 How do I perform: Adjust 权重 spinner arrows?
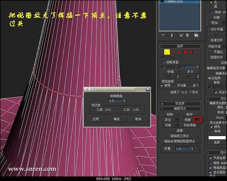click(192, 149)
